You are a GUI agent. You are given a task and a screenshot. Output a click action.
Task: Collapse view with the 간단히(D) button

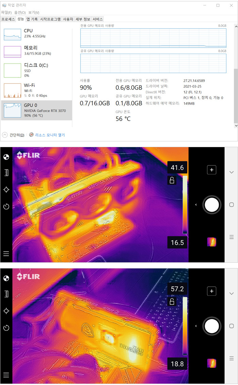14,135
